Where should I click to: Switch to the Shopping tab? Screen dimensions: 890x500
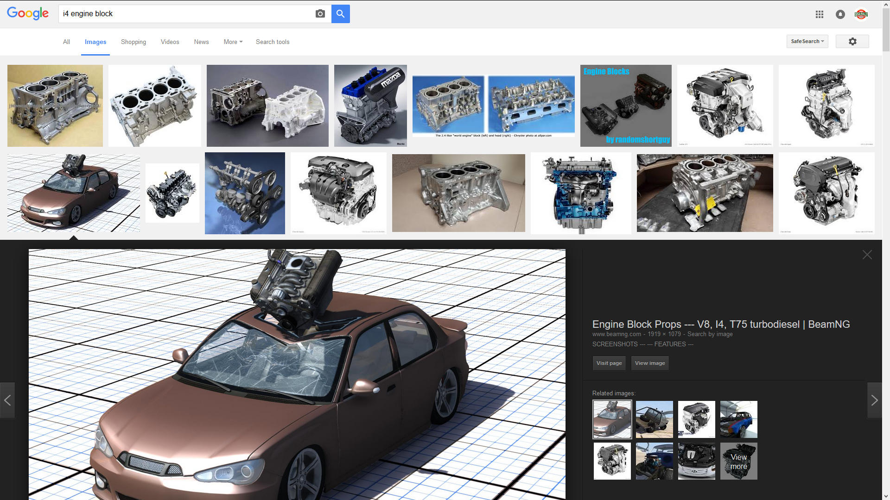tap(133, 42)
